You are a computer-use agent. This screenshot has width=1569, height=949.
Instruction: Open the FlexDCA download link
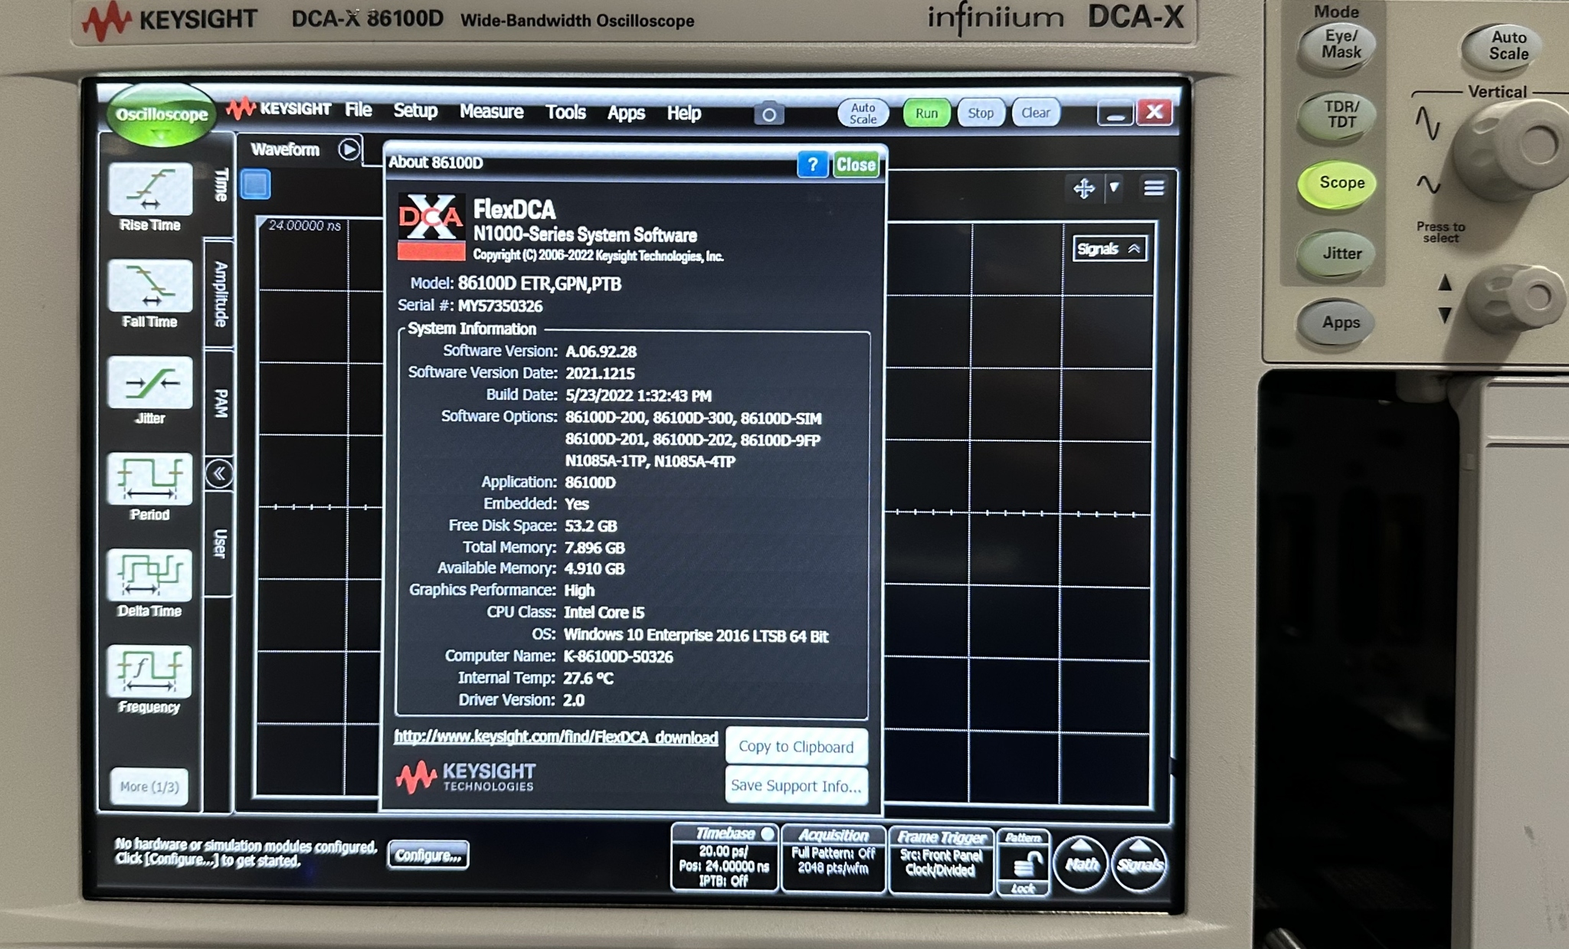pyautogui.click(x=555, y=737)
